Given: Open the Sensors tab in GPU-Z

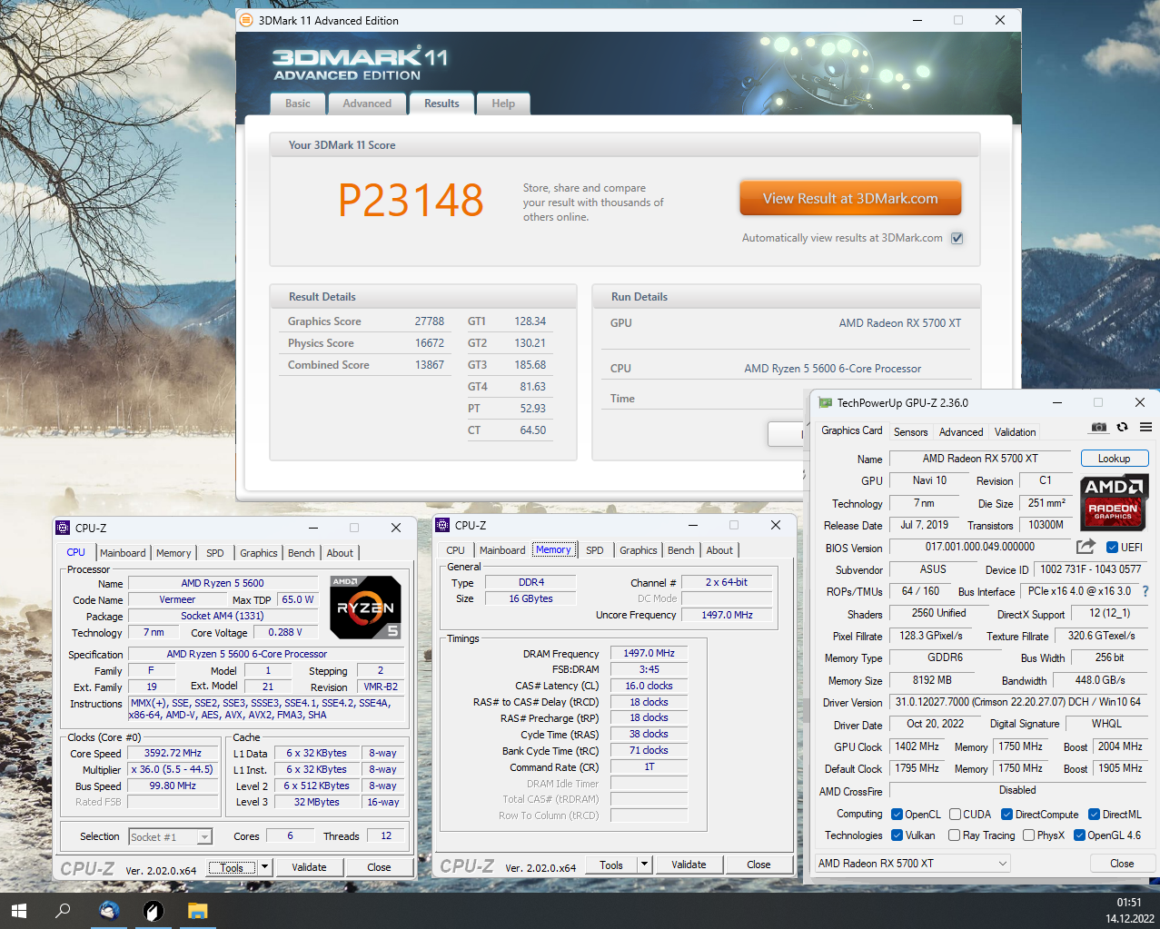Looking at the screenshot, I should click(x=910, y=432).
